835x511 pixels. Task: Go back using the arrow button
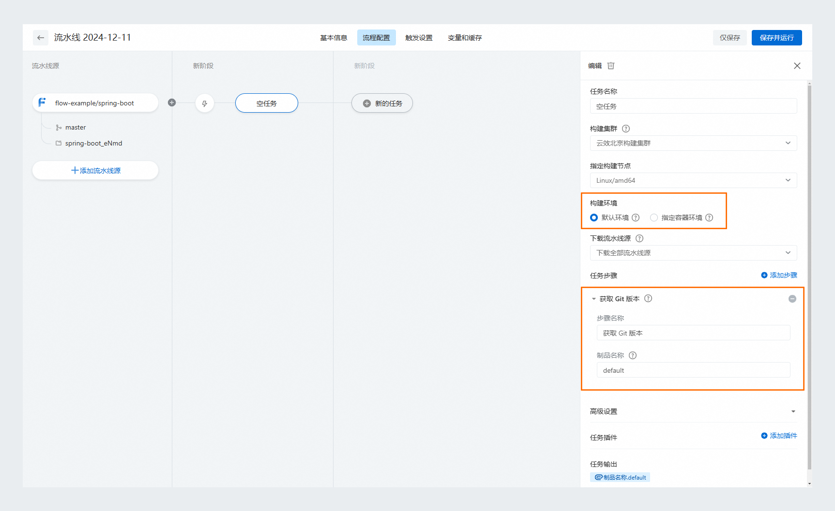click(x=41, y=38)
